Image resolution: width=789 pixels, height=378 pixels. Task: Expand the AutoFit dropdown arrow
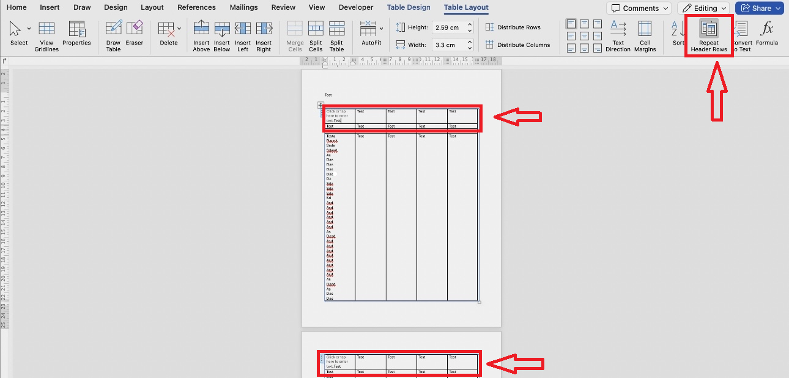[382, 29]
